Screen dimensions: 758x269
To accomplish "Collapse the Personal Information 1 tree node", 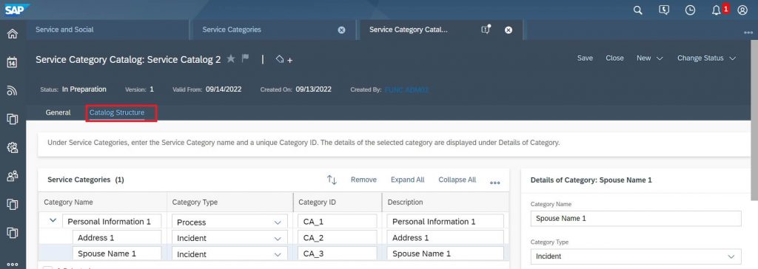I will (x=53, y=221).
